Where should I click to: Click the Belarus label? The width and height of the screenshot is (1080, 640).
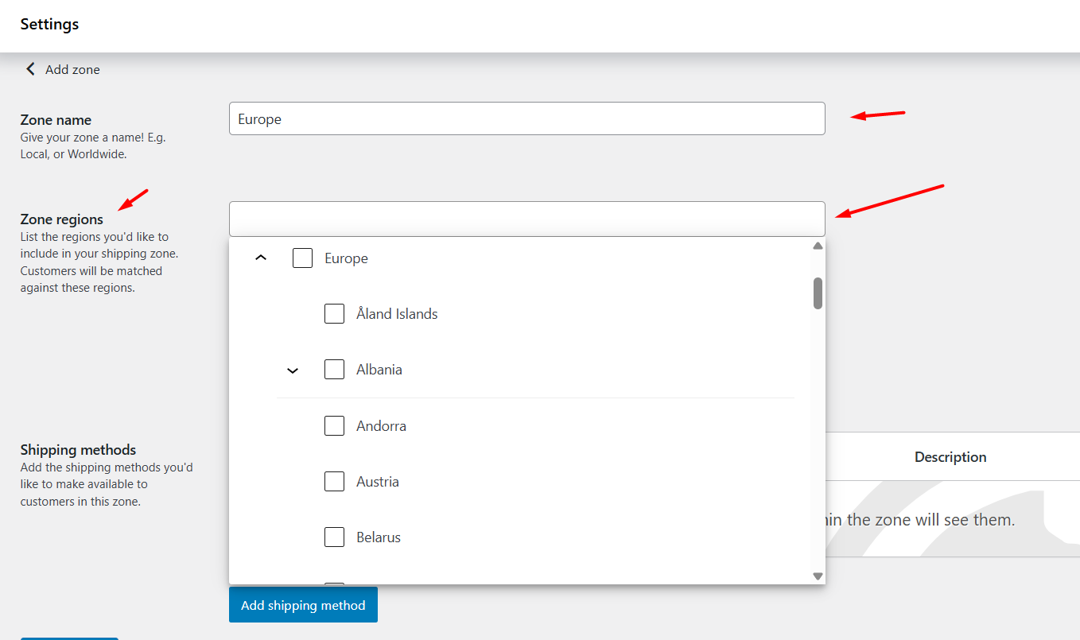379,537
